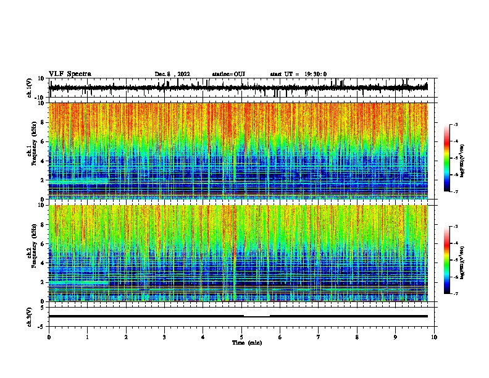
Task: Click the gap in the ch.3 trace
Action: (257, 316)
